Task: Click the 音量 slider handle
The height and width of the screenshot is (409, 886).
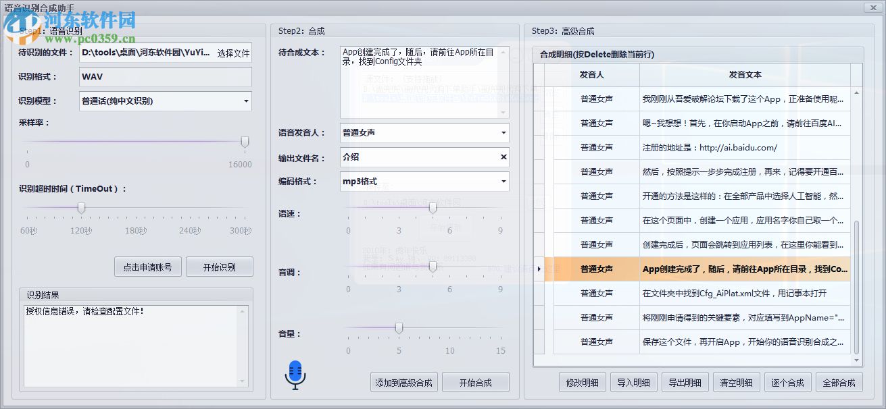Action: click(x=399, y=327)
